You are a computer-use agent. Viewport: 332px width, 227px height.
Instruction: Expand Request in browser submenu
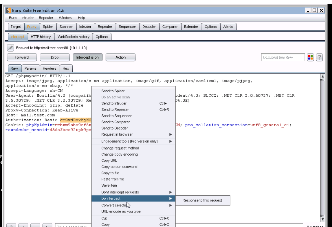pyautogui.click(x=133, y=134)
